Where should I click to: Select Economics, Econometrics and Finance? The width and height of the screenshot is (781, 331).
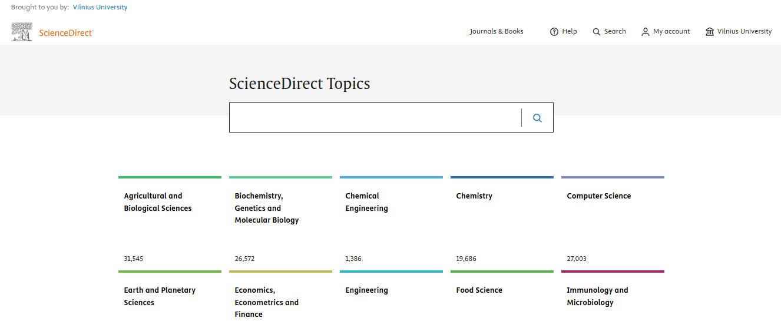point(266,302)
